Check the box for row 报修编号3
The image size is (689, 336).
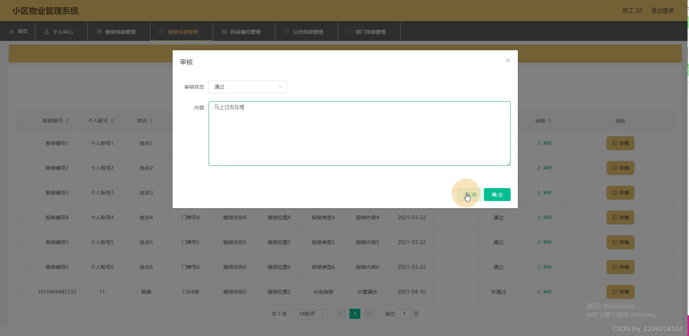[24, 193]
